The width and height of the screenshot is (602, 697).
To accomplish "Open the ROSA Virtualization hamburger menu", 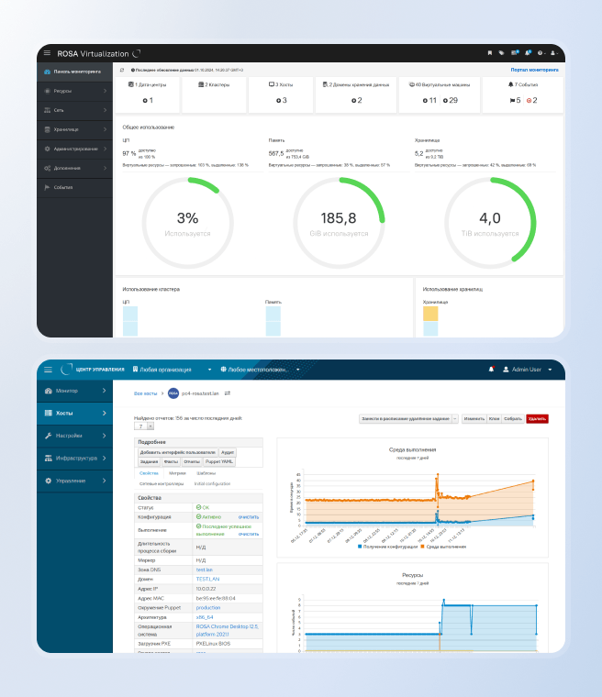I will 48,53.
